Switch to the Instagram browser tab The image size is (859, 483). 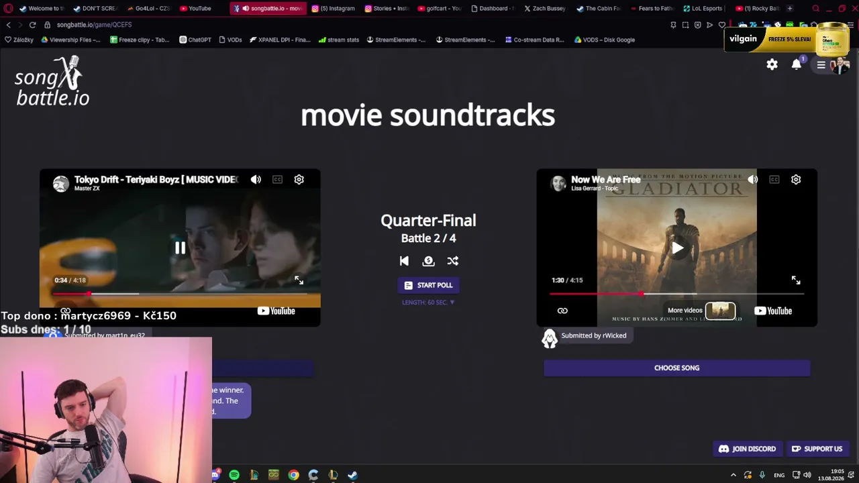(x=333, y=9)
